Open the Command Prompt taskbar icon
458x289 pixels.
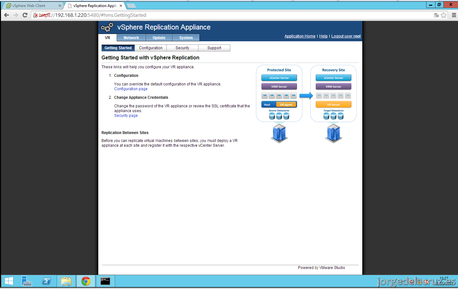point(105,281)
